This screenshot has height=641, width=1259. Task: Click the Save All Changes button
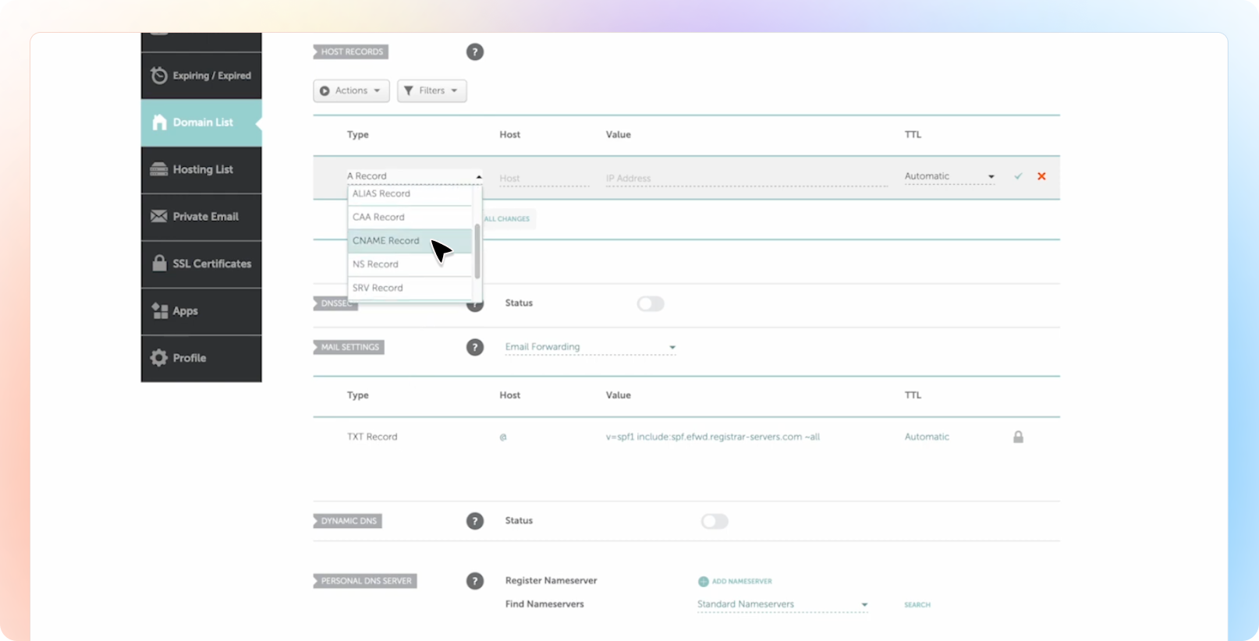507,219
